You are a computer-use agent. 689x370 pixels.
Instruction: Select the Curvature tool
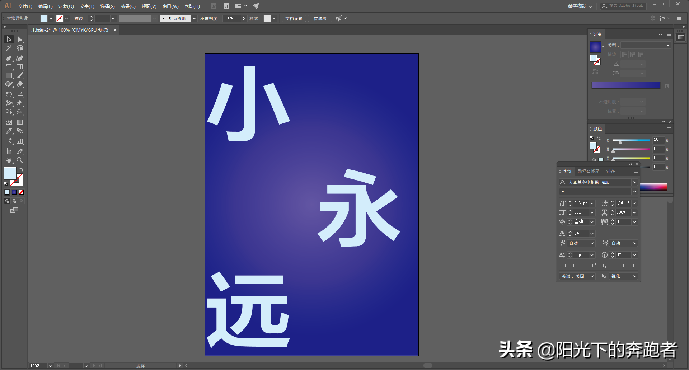click(x=20, y=58)
